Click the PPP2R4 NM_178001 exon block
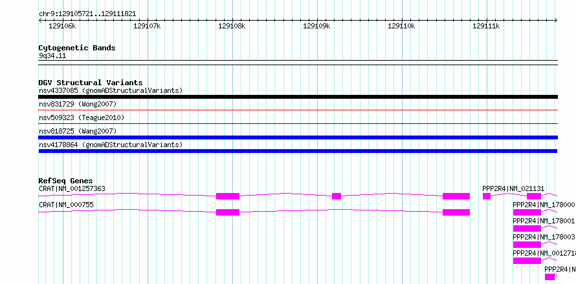Image resolution: width=576 pixels, height=284 pixels. [x=527, y=228]
